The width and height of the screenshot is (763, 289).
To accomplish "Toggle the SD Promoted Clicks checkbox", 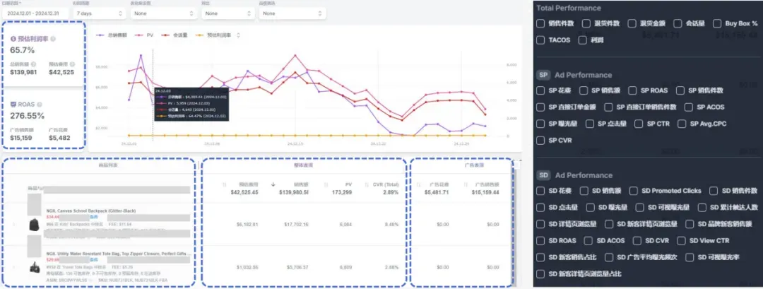I will tap(633, 191).
